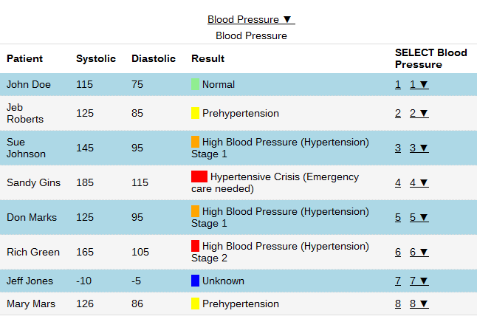Click link 8 for Mary Mars
This screenshot has height=336, width=477.
[398, 304]
